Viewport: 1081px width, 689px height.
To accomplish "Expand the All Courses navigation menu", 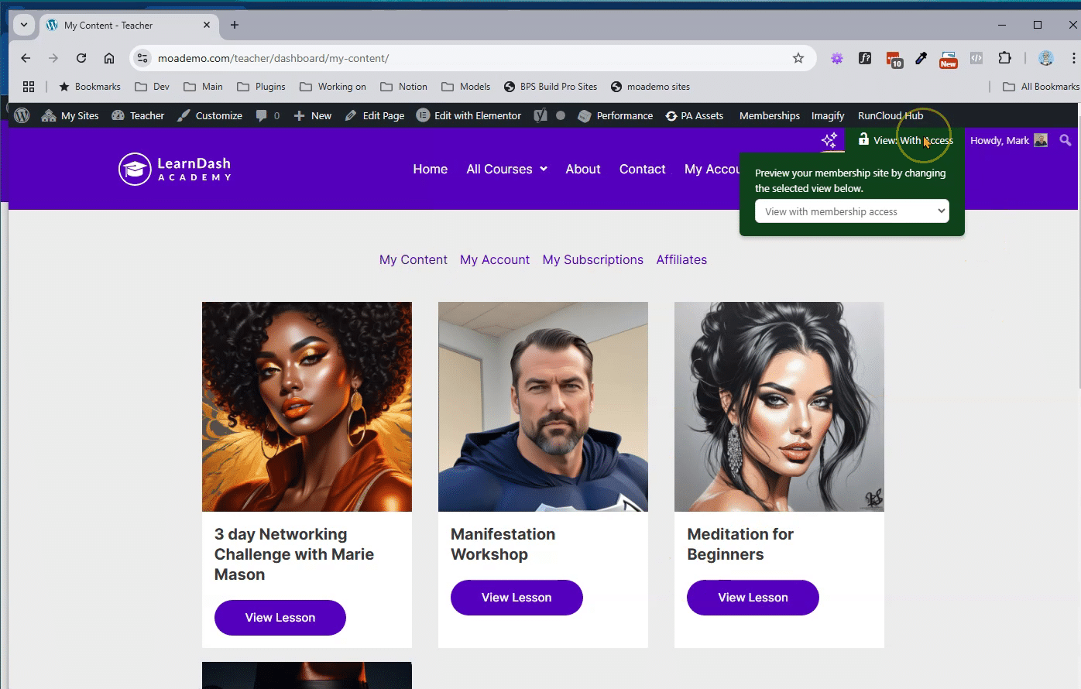I will coord(506,169).
